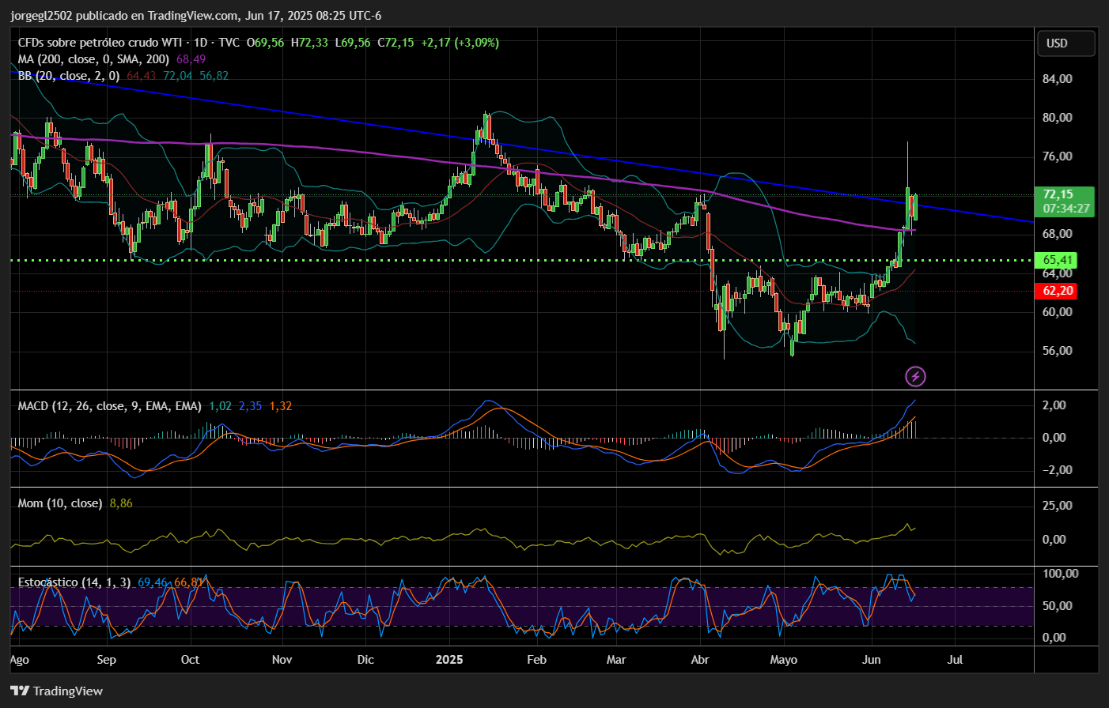Click the BB lower value 56,82
Image resolution: width=1109 pixels, height=708 pixels.
tap(214, 76)
